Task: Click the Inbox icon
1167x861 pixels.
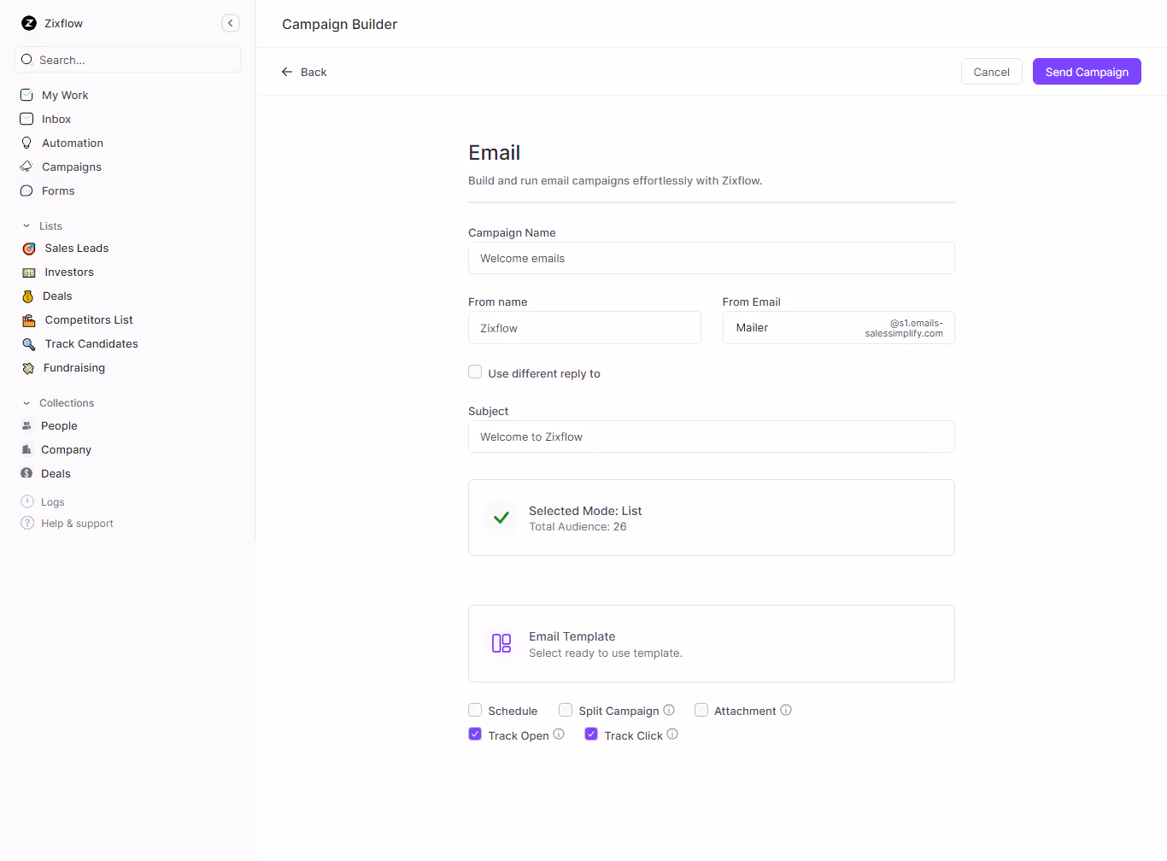Action: pos(26,119)
